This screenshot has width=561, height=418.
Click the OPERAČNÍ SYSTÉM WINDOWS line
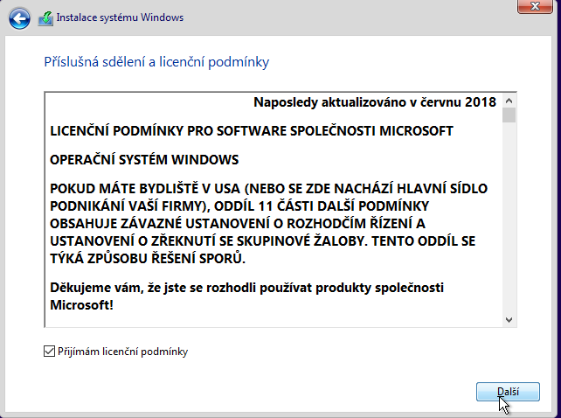[144, 160]
